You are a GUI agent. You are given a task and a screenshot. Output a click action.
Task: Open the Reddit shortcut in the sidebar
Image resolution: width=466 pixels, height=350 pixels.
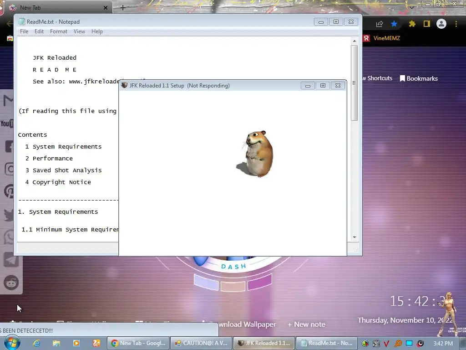point(11,283)
